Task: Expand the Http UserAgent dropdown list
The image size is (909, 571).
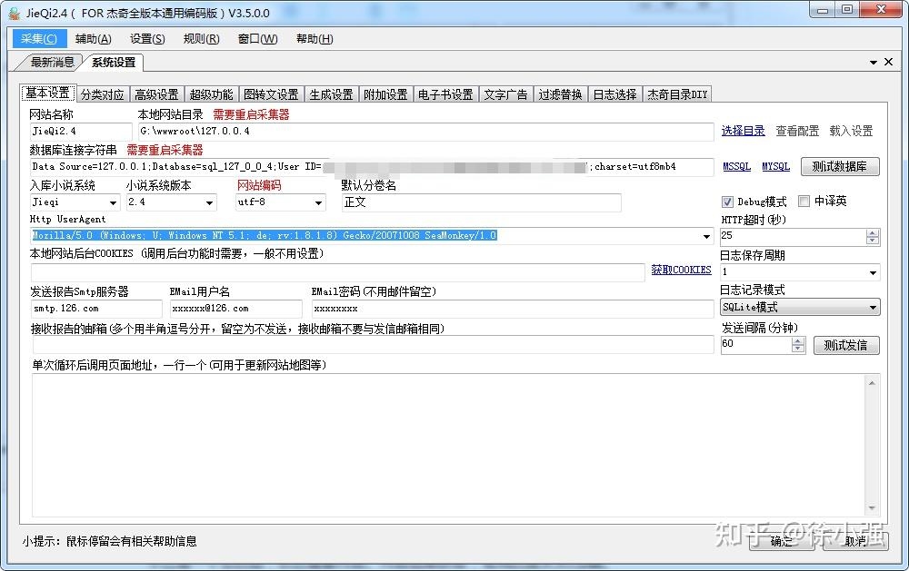Action: tap(708, 235)
